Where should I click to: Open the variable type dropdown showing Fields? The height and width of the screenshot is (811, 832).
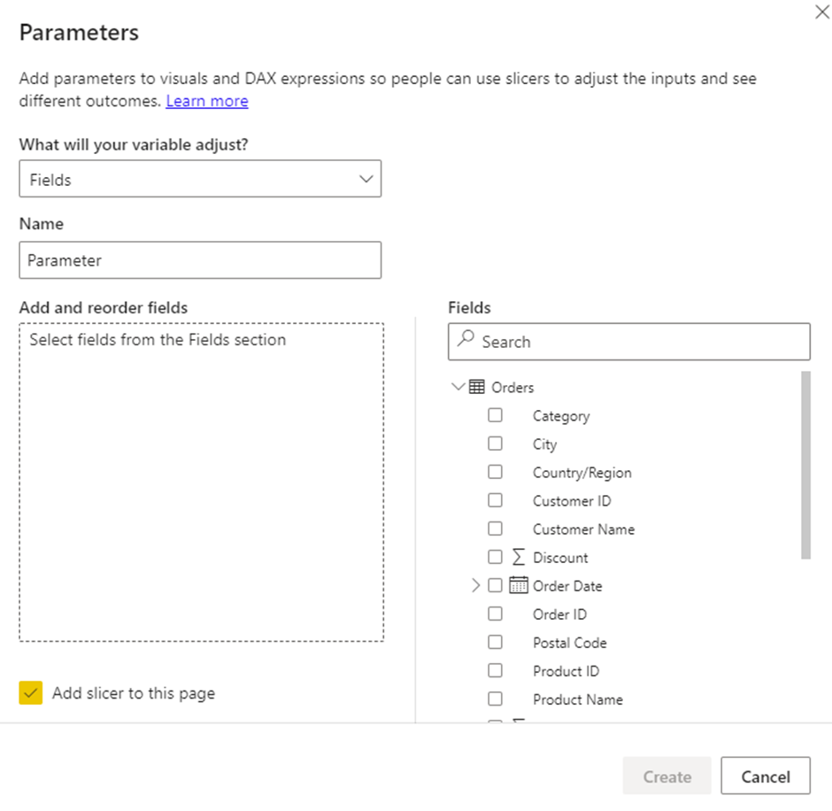[200, 179]
